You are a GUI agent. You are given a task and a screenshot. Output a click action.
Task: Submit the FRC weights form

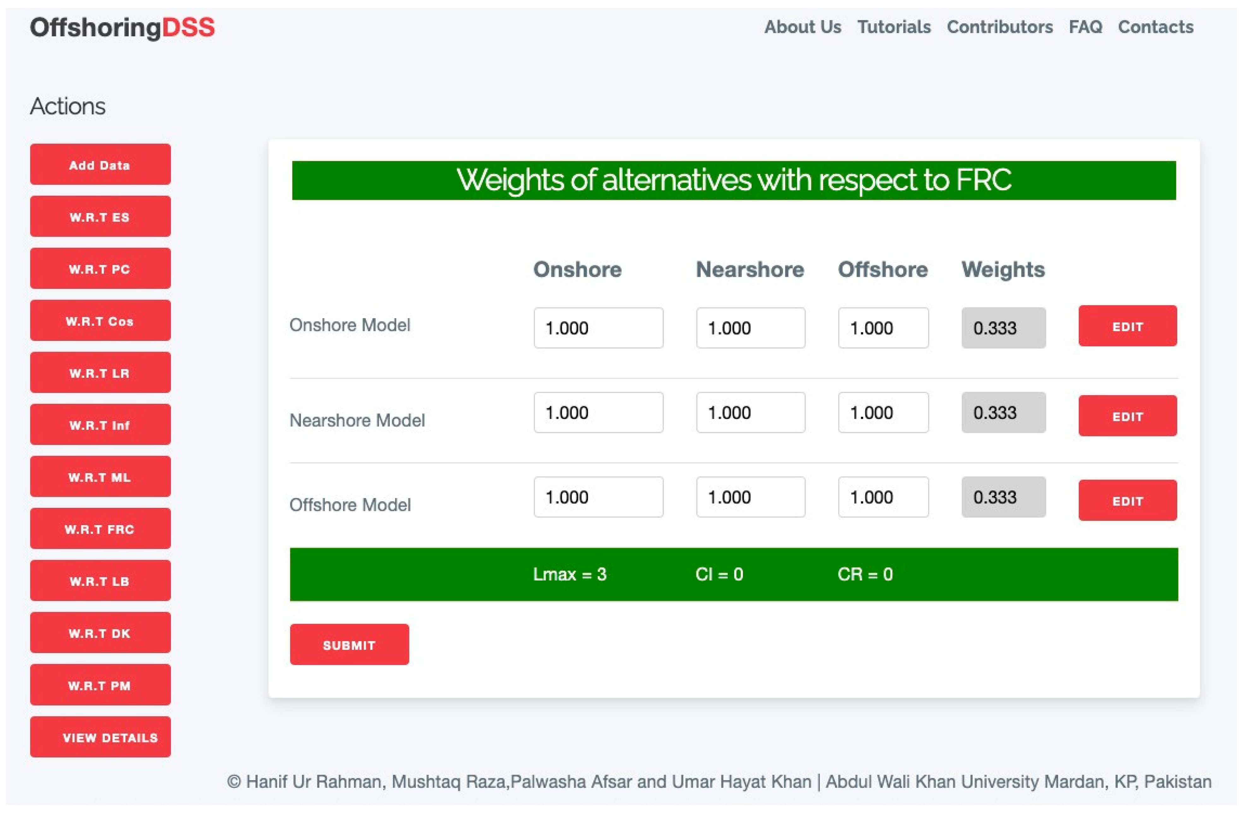pyautogui.click(x=349, y=645)
